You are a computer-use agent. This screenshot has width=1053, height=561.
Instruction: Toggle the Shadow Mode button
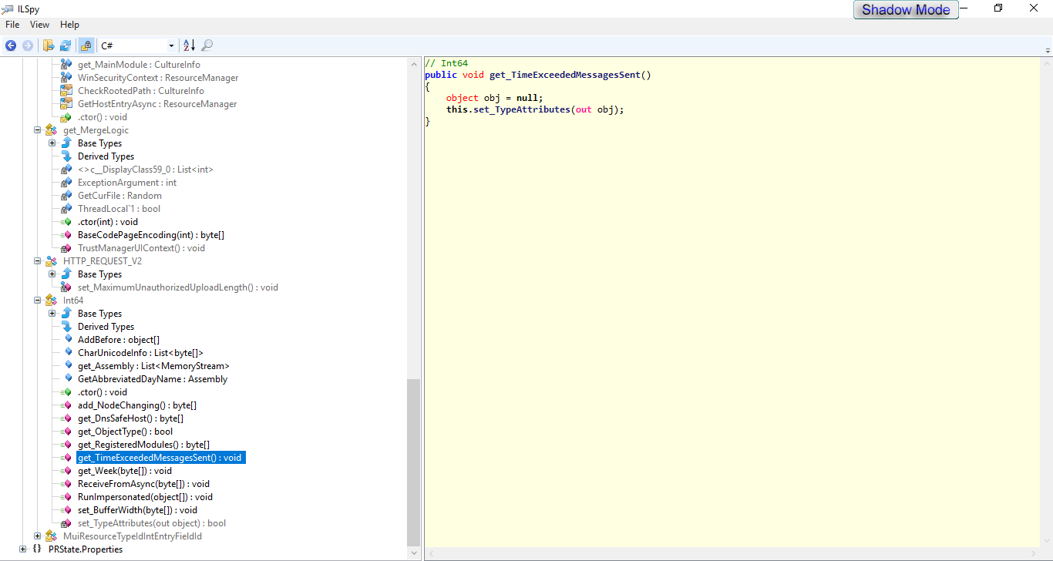pos(906,10)
